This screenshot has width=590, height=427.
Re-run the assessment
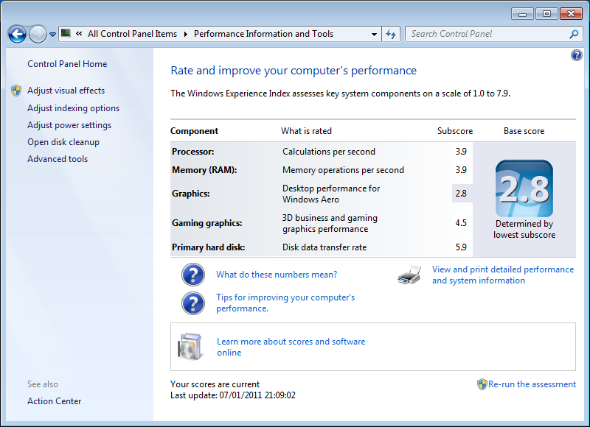click(x=532, y=384)
